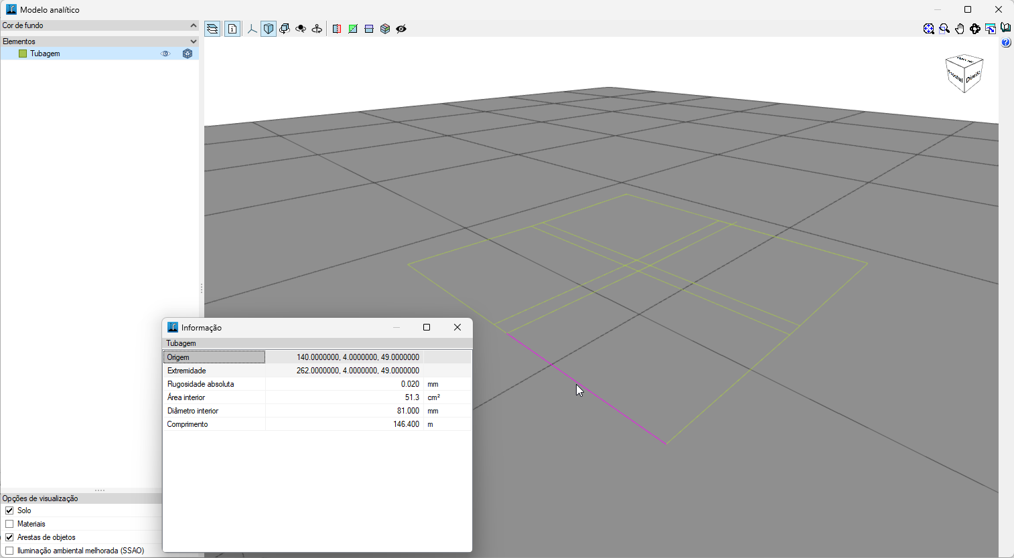Maximize the Informação window
This screenshot has width=1014, height=558.
click(427, 327)
